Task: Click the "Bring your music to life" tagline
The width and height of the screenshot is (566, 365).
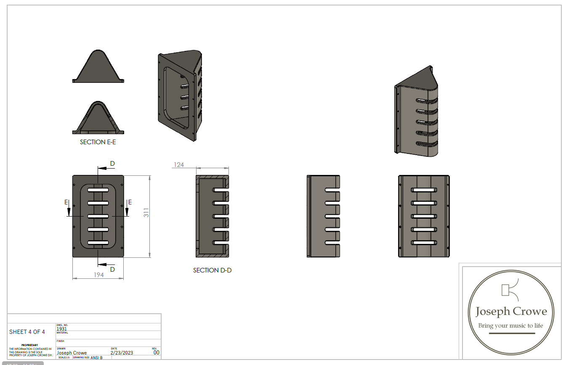Action: pyautogui.click(x=510, y=325)
